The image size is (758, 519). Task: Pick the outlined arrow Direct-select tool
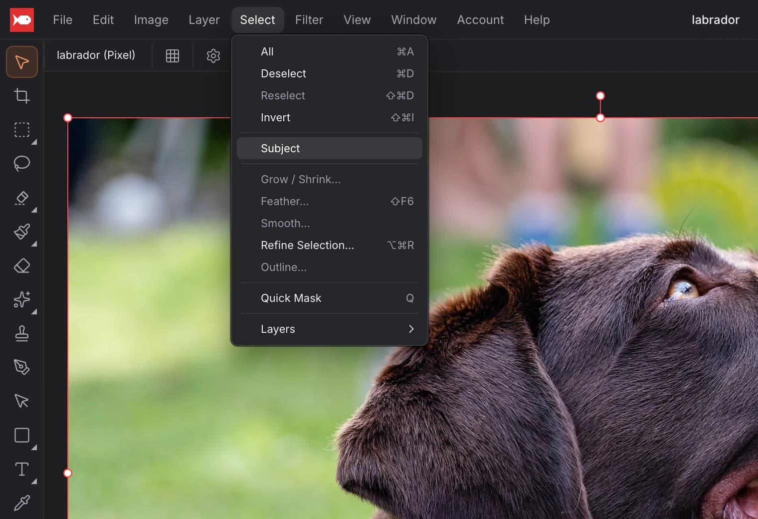[22, 401]
